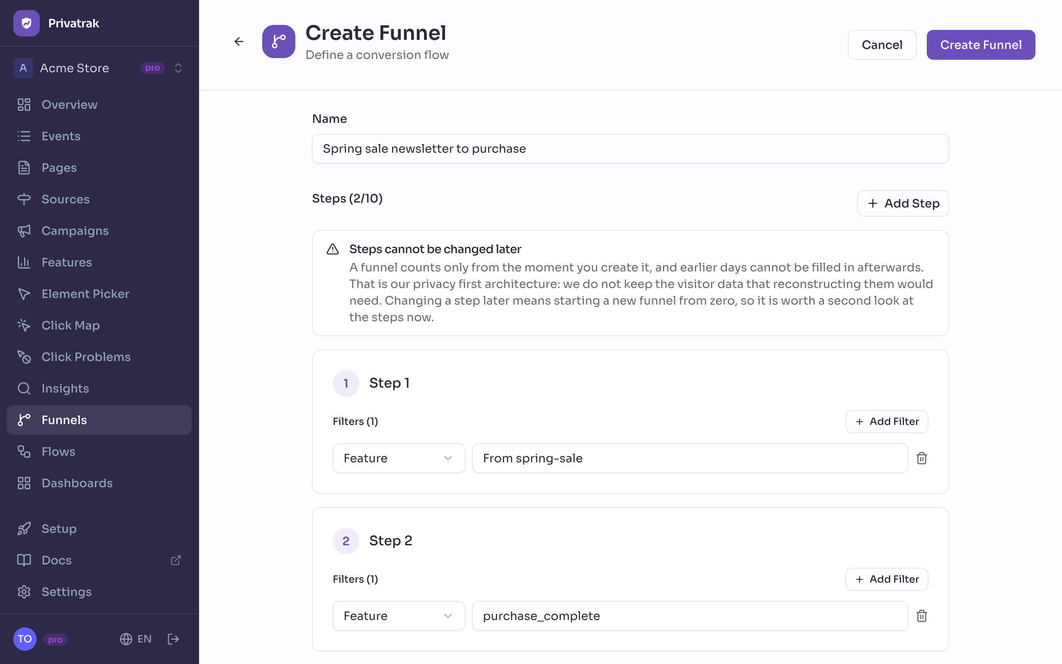
Task: Open Settings
Action: coord(99,592)
